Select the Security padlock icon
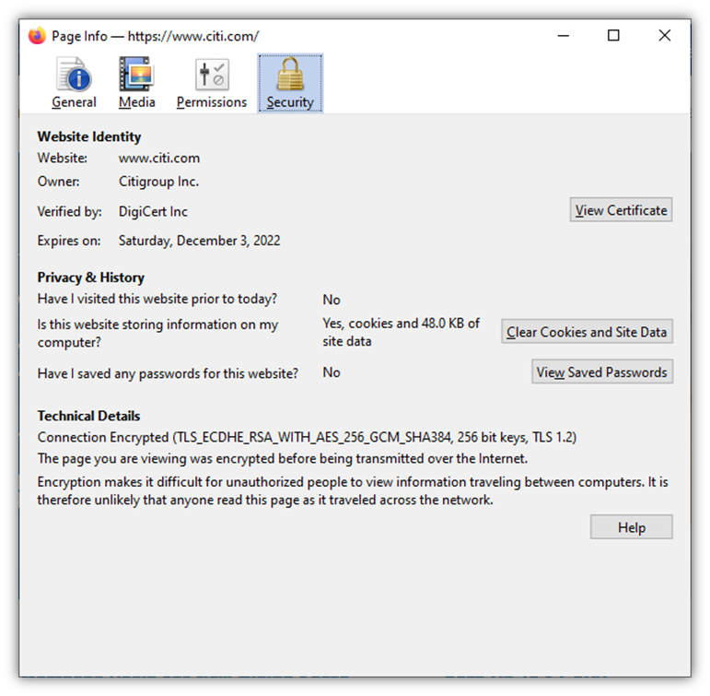The image size is (710, 696). 290,74
